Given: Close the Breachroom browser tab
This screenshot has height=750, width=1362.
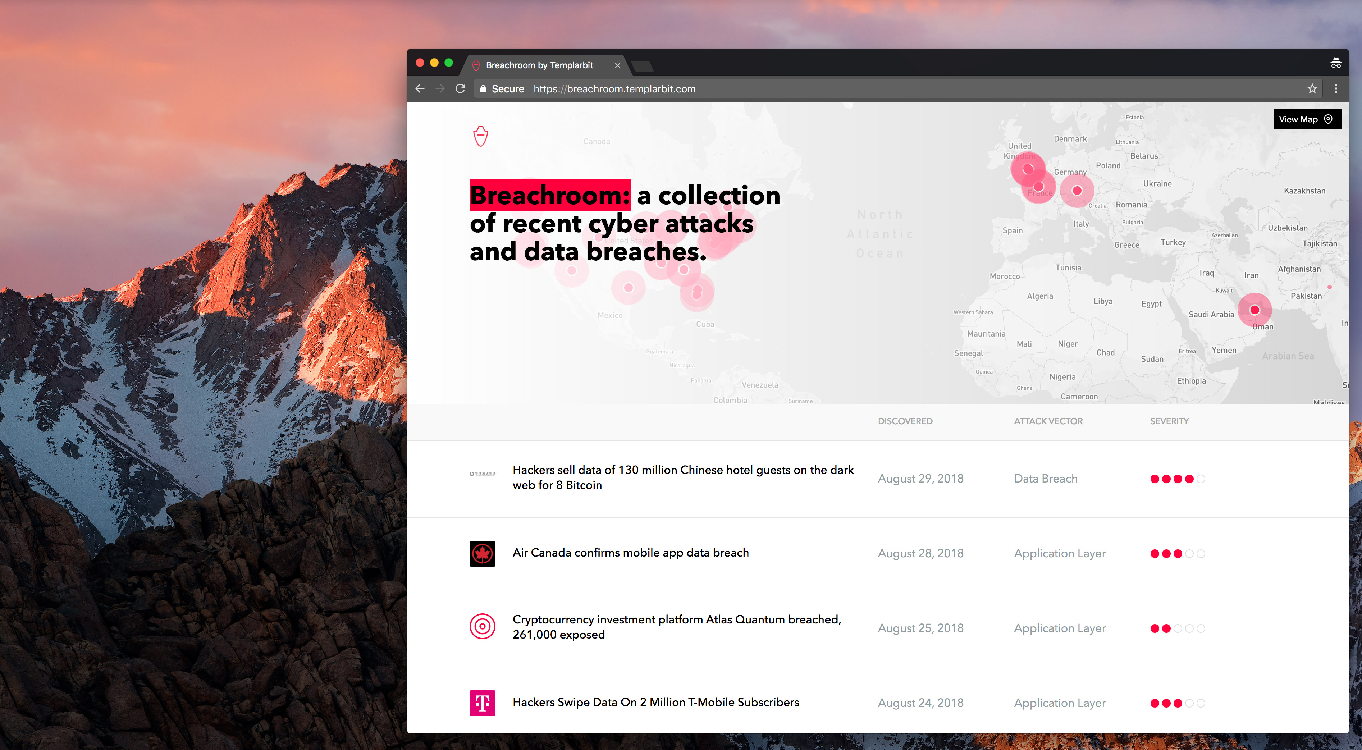Looking at the screenshot, I should click(x=617, y=65).
